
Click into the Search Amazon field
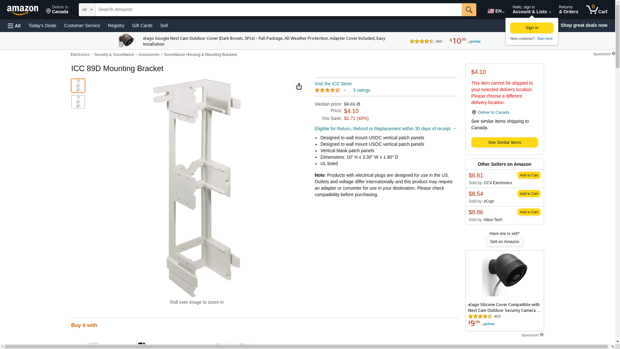(278, 10)
